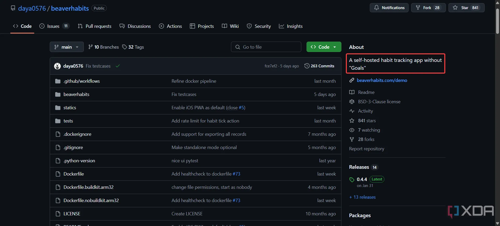The image size is (500, 226).
Task: Open daya0576 owner profile link
Action: (x=32, y=8)
